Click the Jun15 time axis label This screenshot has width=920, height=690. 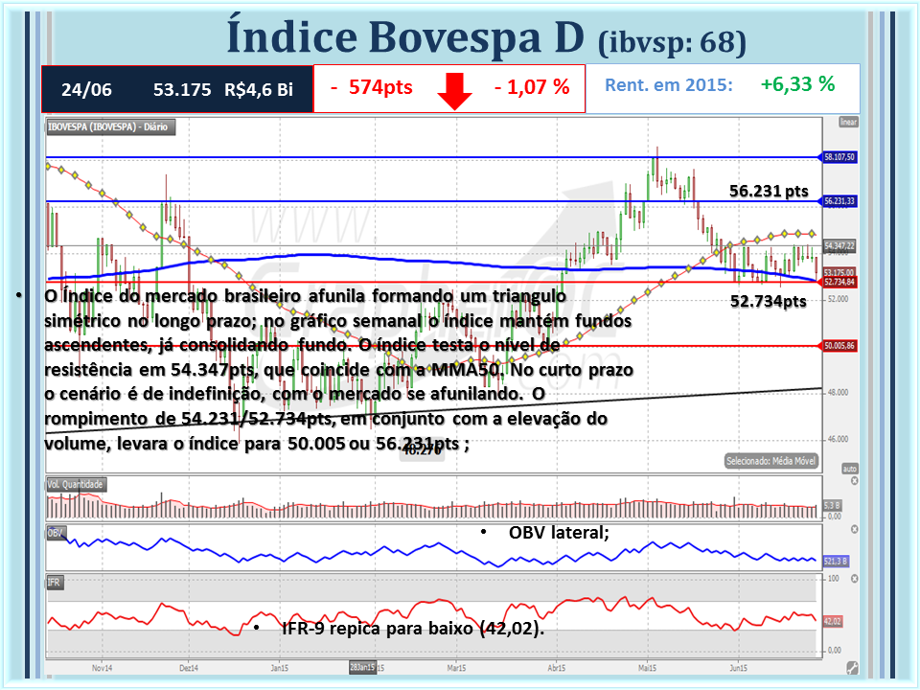[x=738, y=668]
